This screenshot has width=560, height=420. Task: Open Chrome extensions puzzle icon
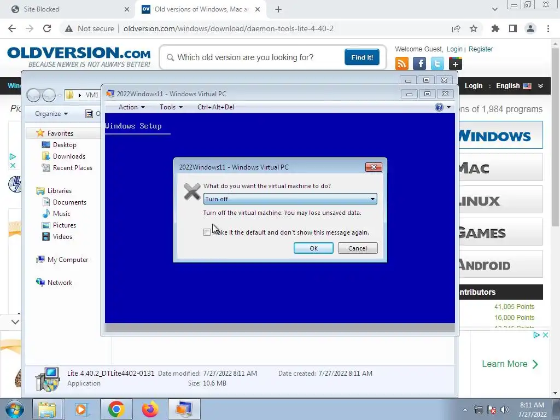coord(495,28)
